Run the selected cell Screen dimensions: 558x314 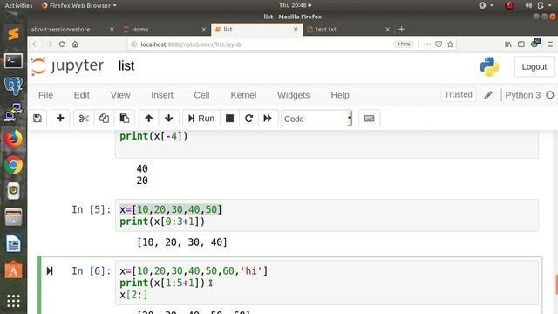pos(201,119)
